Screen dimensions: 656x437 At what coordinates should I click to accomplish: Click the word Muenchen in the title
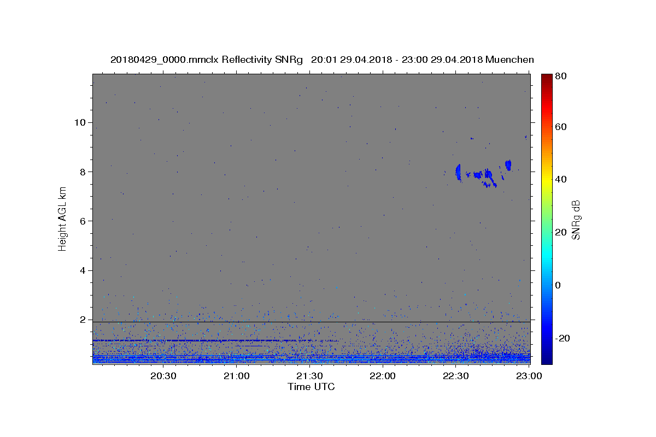[509, 60]
